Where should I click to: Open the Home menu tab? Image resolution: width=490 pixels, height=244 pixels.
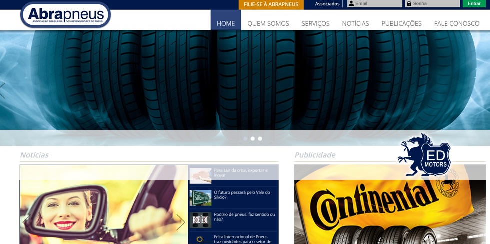(x=226, y=23)
